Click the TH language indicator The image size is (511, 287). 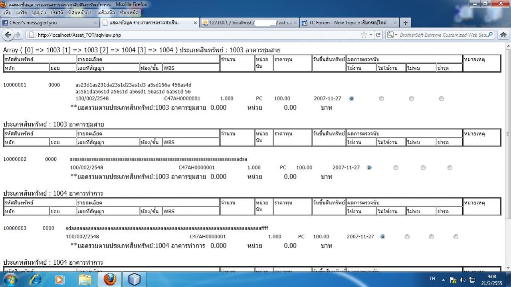coord(432,279)
